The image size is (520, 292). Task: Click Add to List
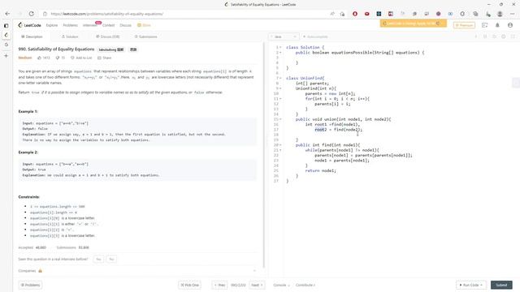pyautogui.click(x=81, y=58)
